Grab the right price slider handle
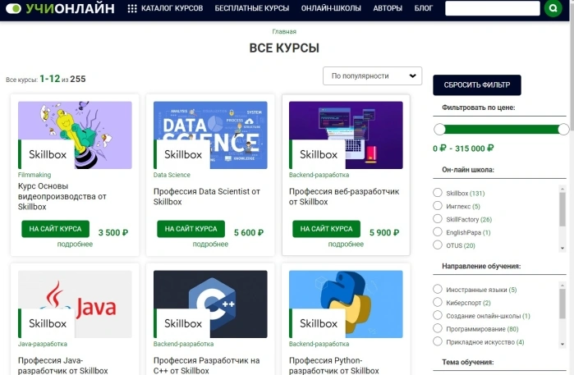 [564, 129]
